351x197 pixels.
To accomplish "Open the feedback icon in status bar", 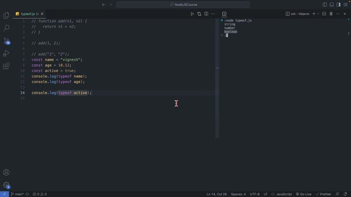I will (x=337, y=194).
